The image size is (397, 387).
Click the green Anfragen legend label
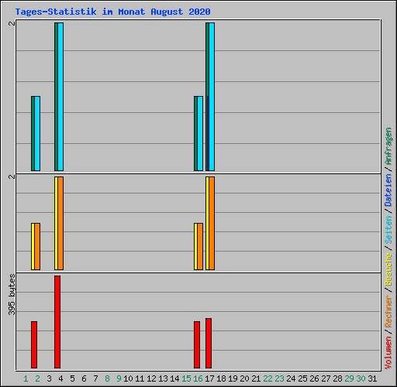(x=388, y=146)
